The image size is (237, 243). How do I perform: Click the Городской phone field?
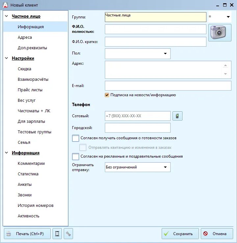tap(138, 128)
